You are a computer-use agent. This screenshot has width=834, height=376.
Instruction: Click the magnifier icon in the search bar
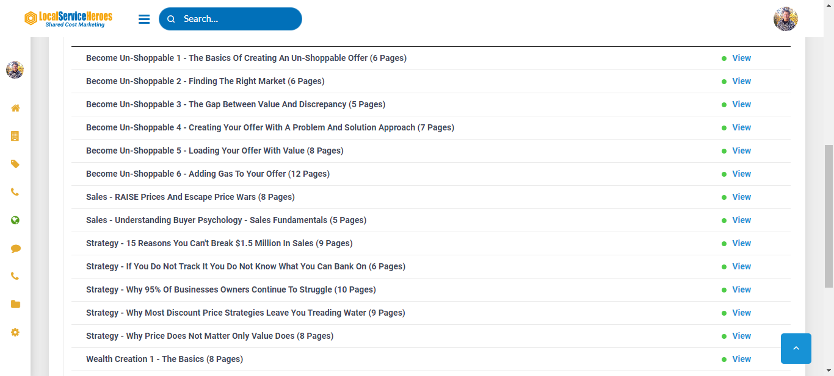(171, 19)
